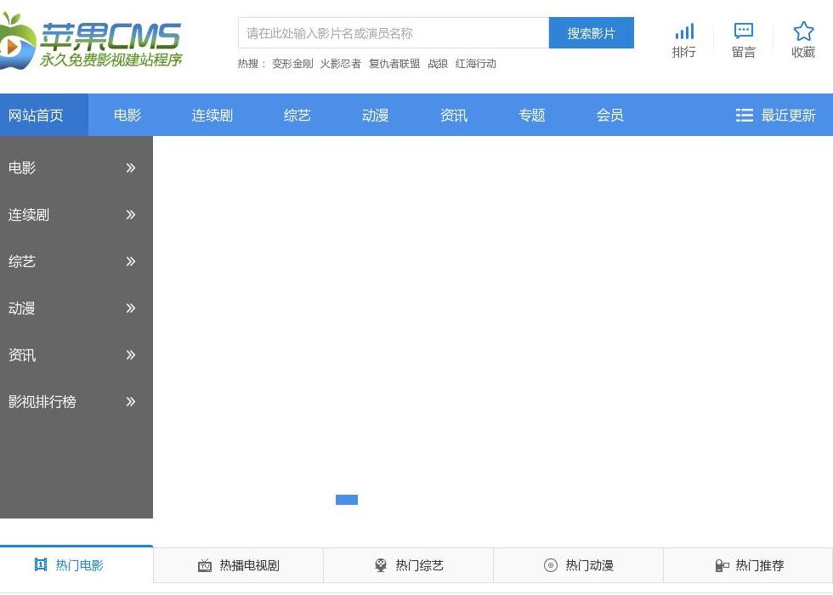Switch to the 热门推荐 tab
The height and width of the screenshot is (595, 833).
[x=748, y=565]
